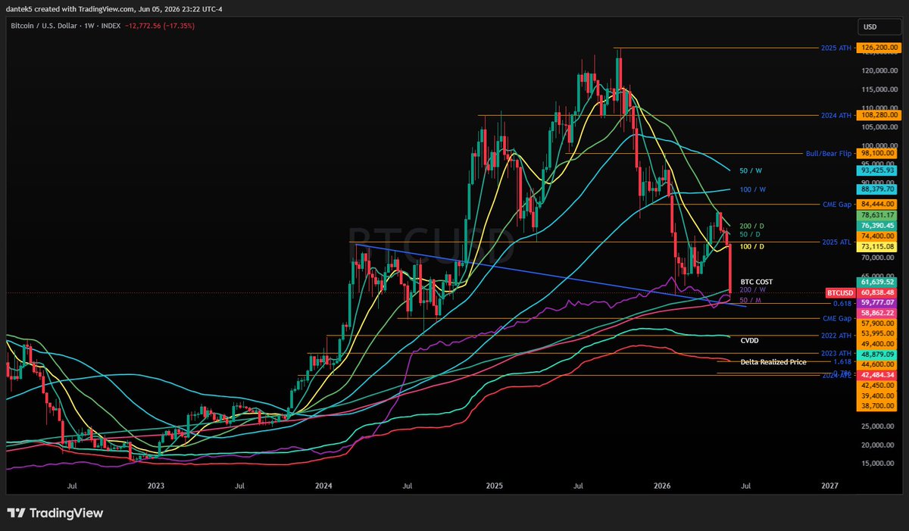The height and width of the screenshot is (531, 909).
Task: Select the 50 / W moving average label
Action: click(x=751, y=172)
